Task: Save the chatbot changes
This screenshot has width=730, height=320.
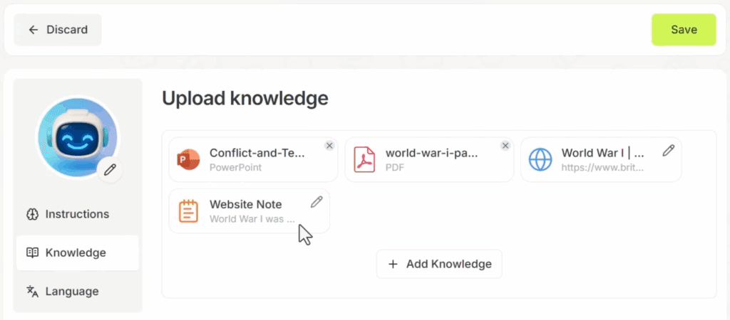Action: pyautogui.click(x=684, y=30)
